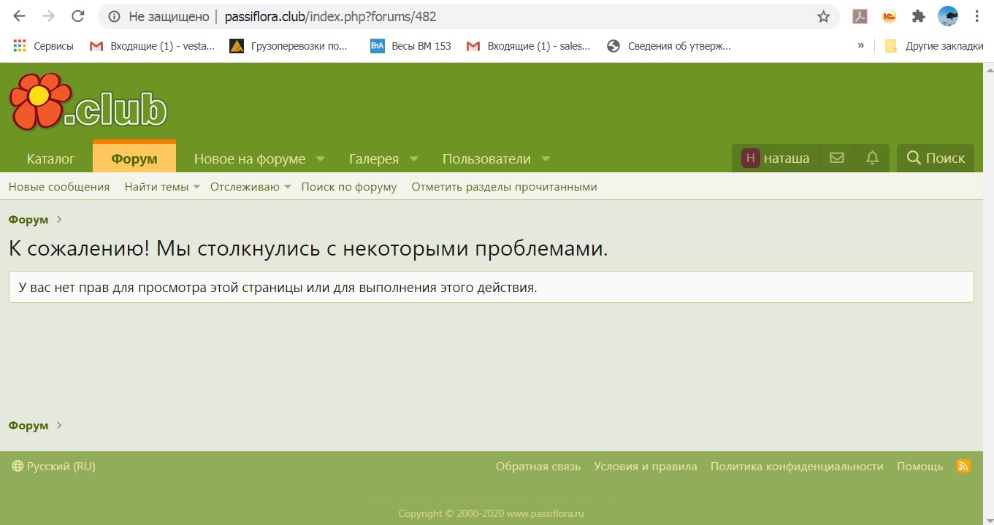Open the inbox envelope icon
The height and width of the screenshot is (525, 994).
point(837,158)
